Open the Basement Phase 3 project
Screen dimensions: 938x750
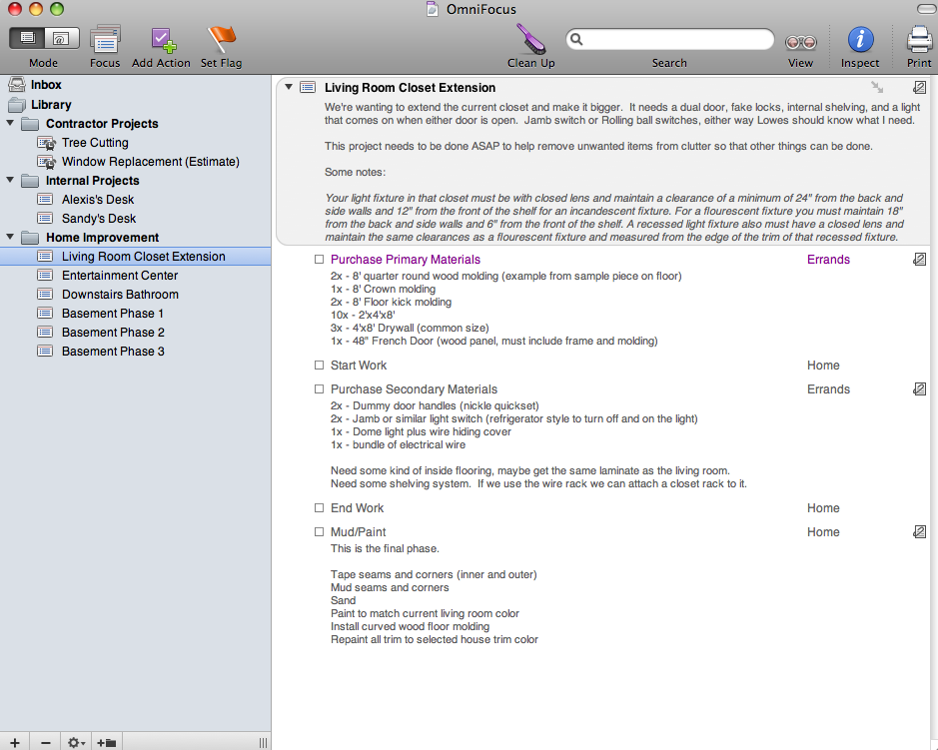(x=113, y=352)
